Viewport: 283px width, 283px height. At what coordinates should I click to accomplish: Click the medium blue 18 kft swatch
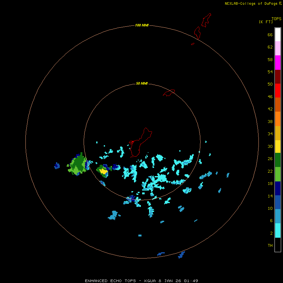coord(278,202)
